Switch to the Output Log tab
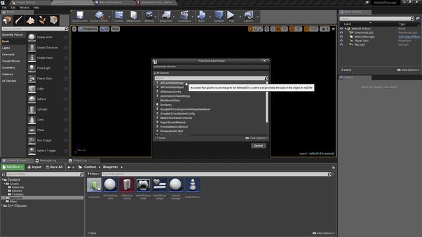 coord(80,161)
